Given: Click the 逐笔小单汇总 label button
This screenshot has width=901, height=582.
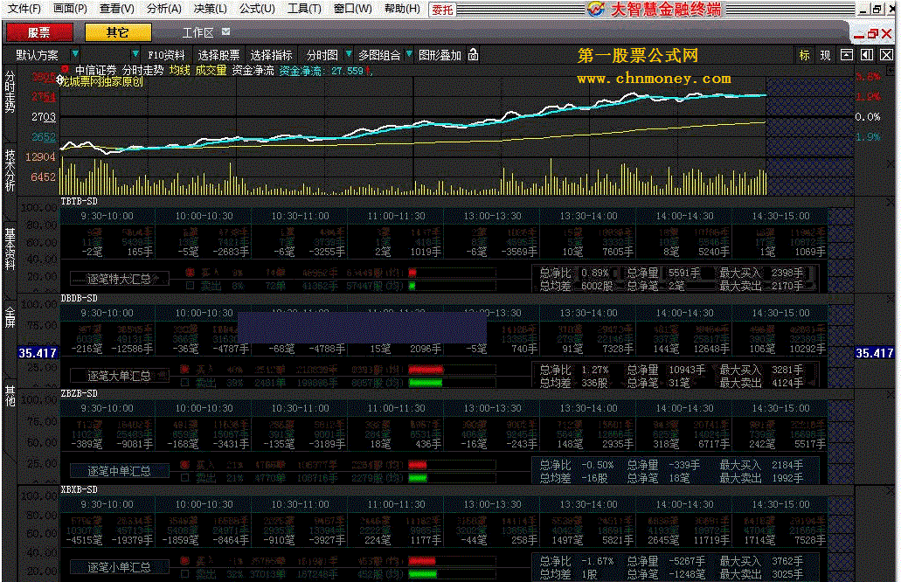Looking at the screenshot, I should 119,567.
